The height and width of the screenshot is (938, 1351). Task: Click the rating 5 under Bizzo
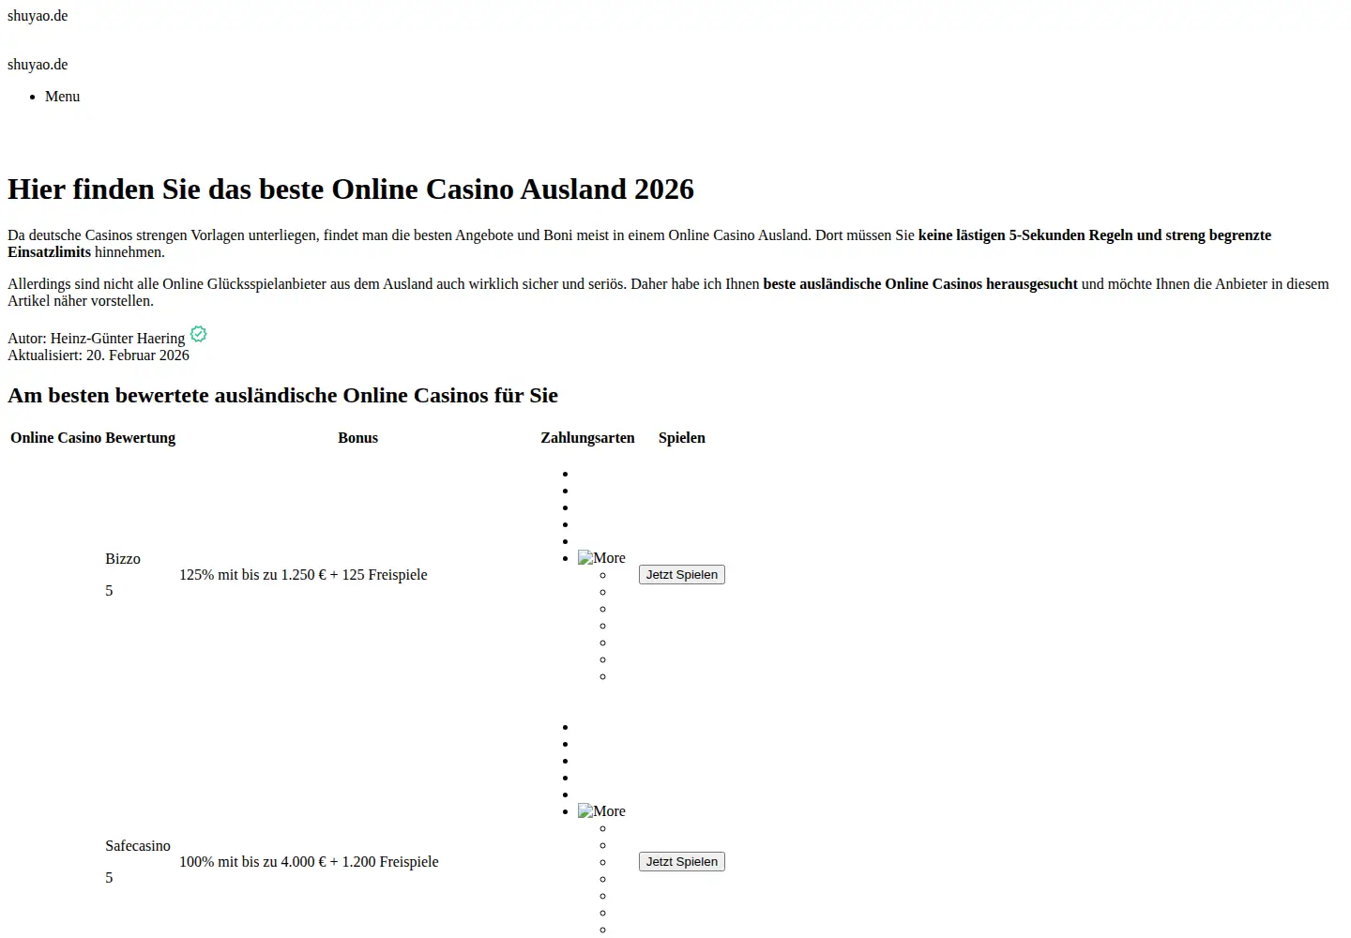(109, 591)
